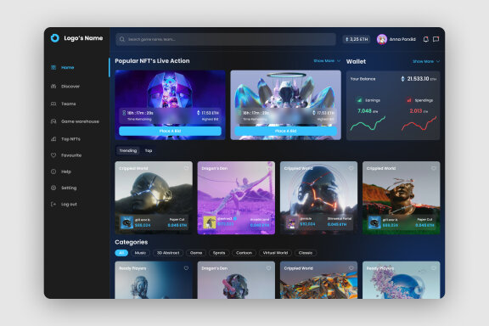This screenshot has width=489, height=326.
Task: Click the Top NFTs chart icon
Action: click(53, 139)
